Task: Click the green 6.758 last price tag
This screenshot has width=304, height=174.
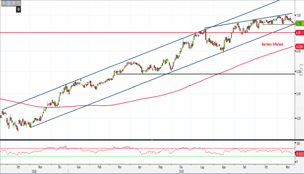Action: coord(299,24)
